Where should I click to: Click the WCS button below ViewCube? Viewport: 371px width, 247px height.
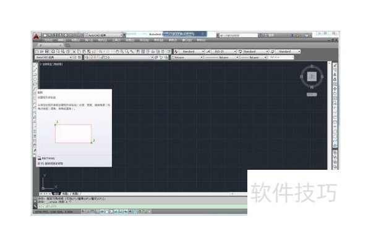pos(312,94)
